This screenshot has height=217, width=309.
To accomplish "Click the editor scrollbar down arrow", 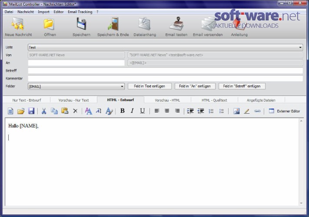I will point(301,203).
